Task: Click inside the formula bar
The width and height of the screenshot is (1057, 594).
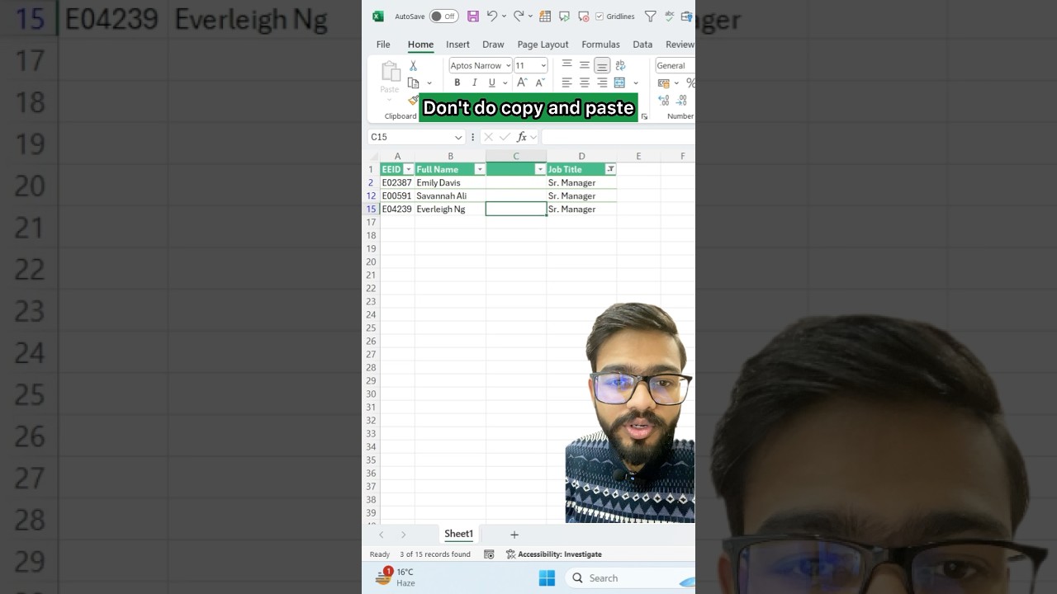Action: [x=618, y=137]
